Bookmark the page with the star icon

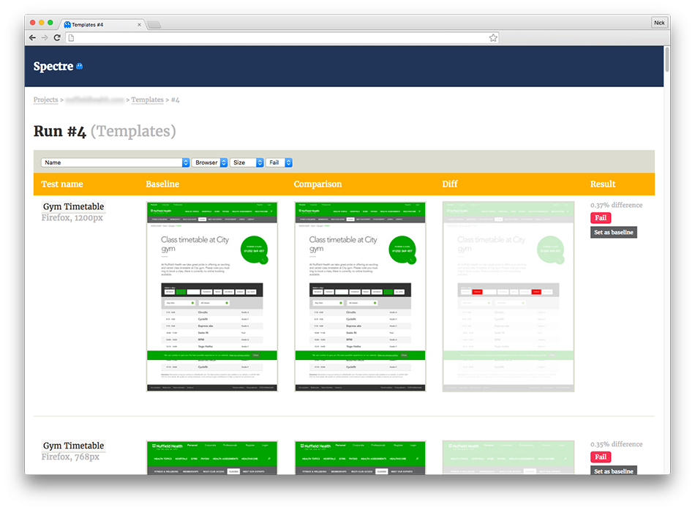(493, 38)
